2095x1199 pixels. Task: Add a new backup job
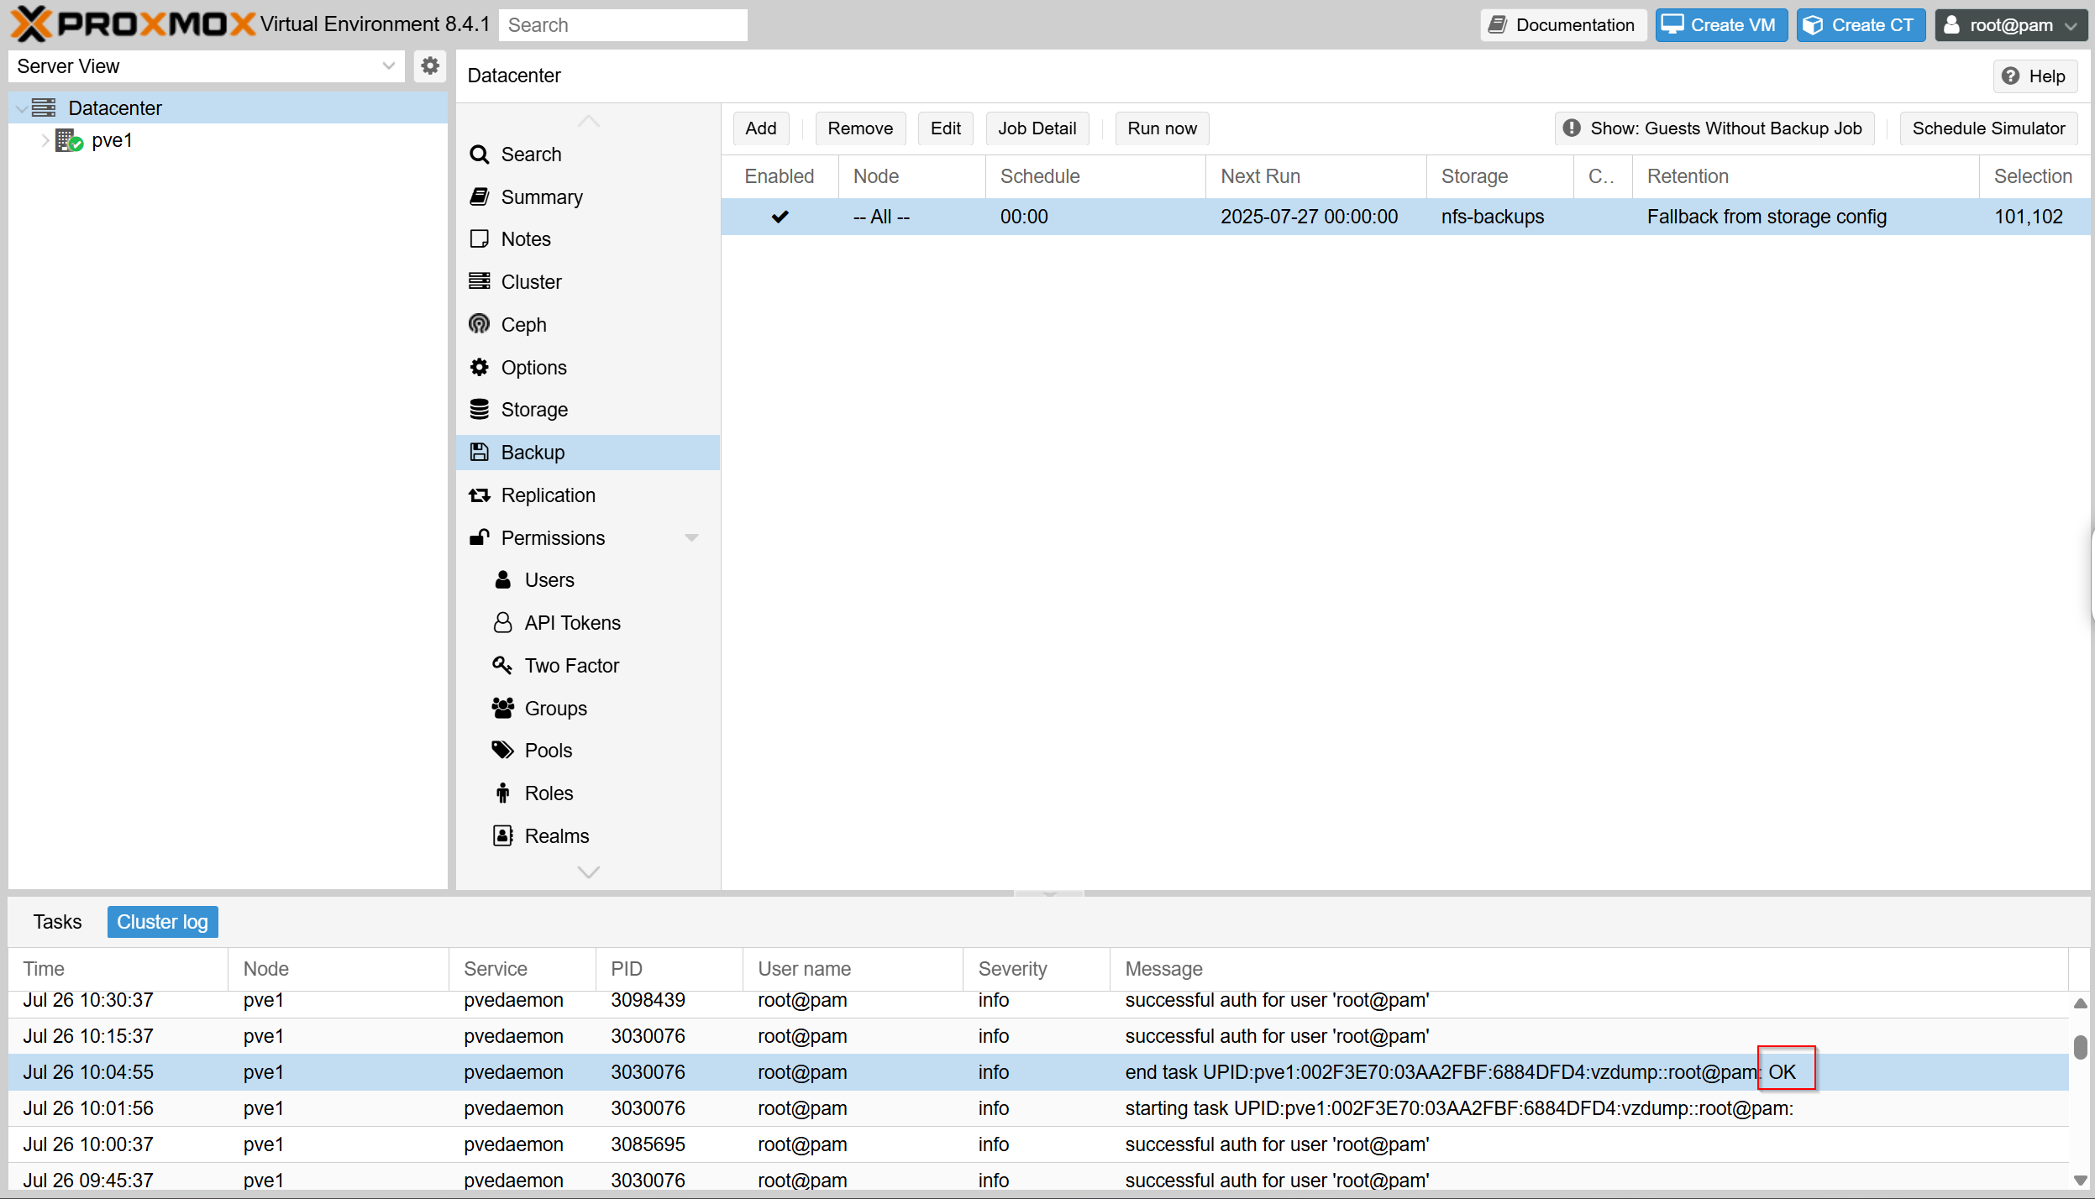pos(761,128)
